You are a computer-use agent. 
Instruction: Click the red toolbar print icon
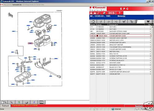[104, 13]
